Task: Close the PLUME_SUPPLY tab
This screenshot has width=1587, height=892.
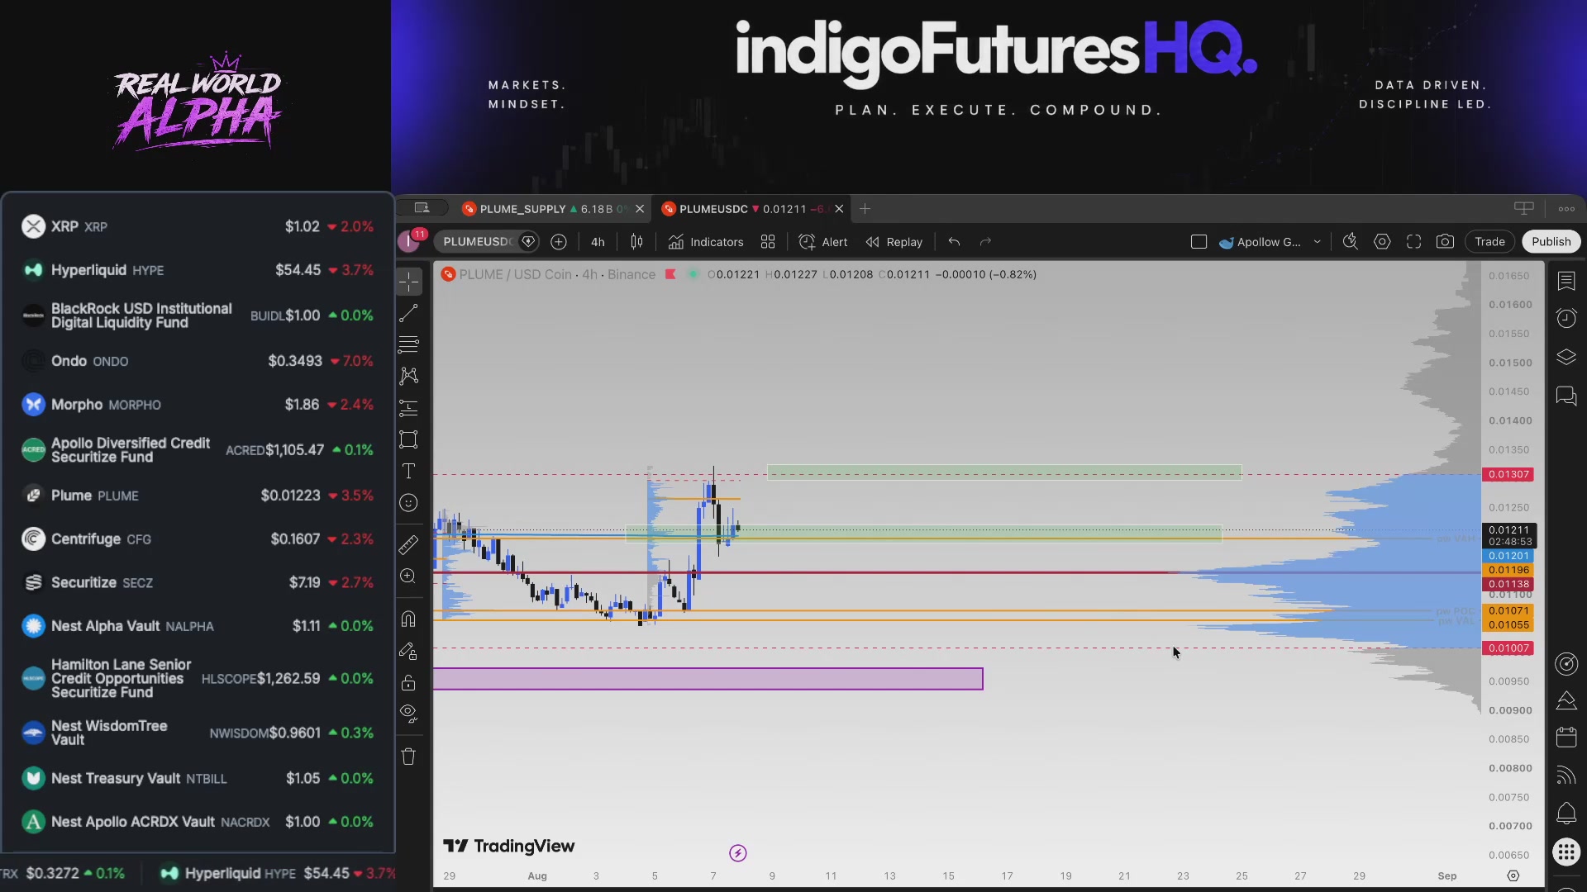Action: [x=640, y=209]
